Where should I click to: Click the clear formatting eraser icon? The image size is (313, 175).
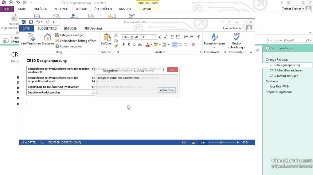[193, 45]
